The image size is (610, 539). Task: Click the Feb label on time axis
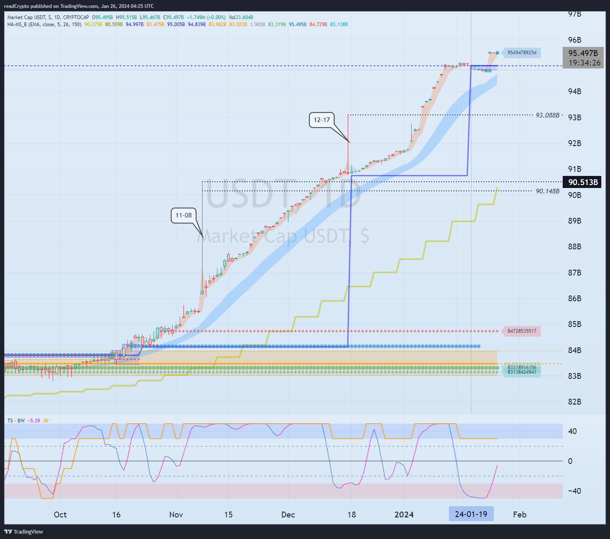[520, 515]
